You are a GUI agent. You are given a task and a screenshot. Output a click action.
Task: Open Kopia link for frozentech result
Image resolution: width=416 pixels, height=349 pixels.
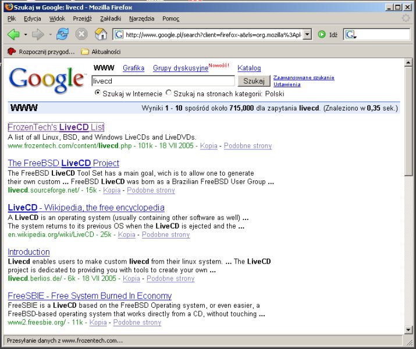(208, 146)
